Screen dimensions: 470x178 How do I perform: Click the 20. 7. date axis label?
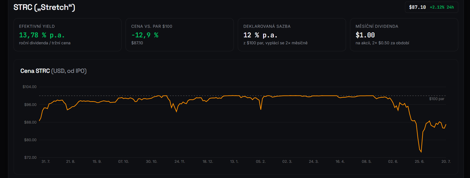[x=446, y=161]
